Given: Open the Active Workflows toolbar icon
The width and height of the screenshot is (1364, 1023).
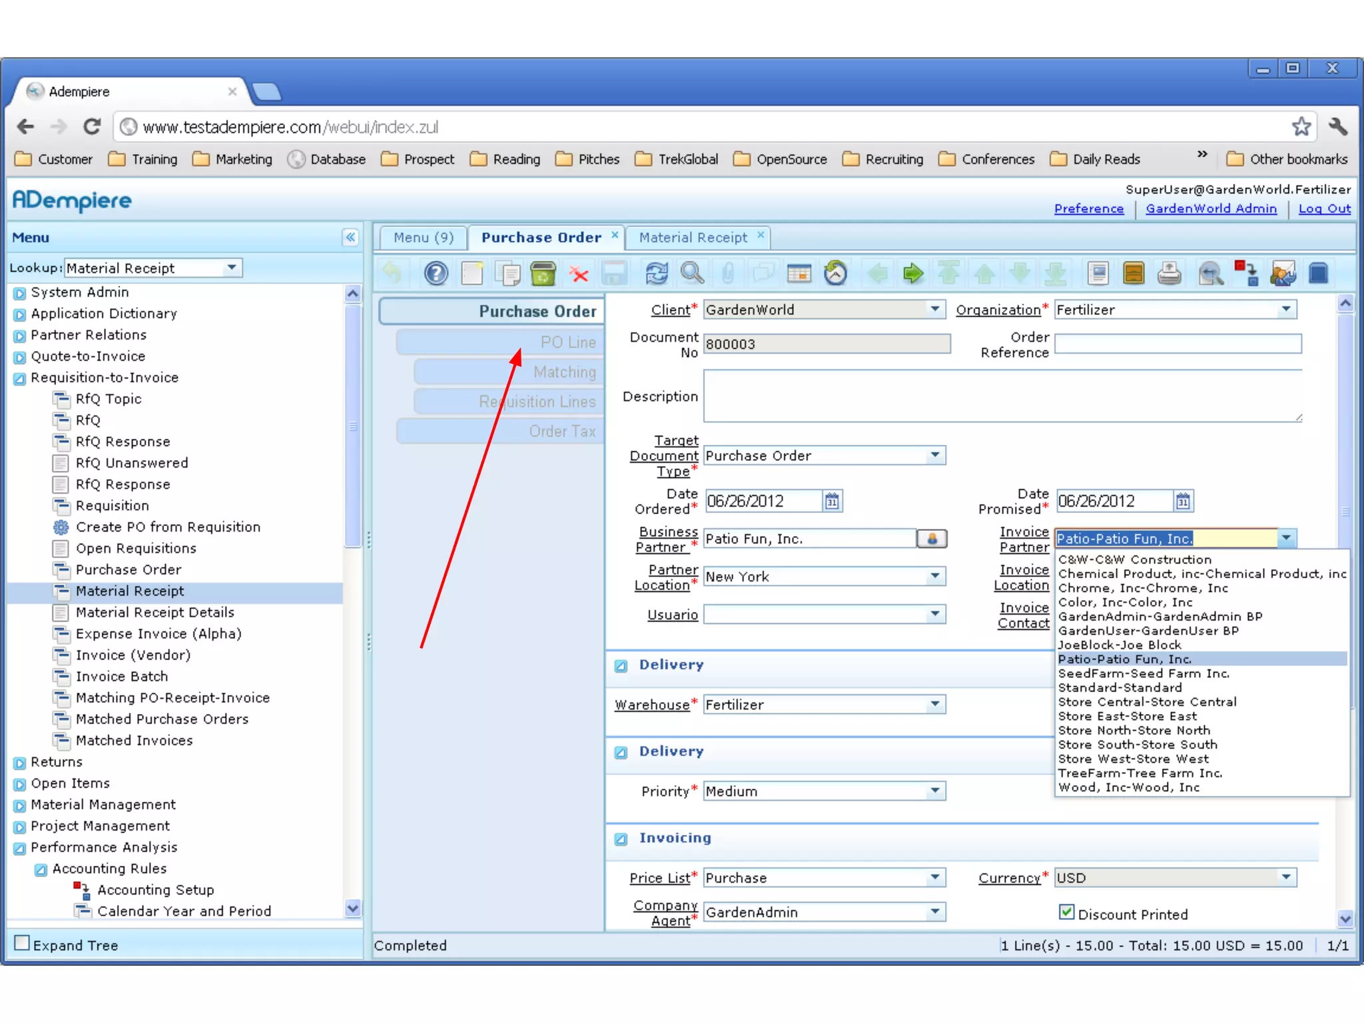Looking at the screenshot, I should tap(1246, 274).
